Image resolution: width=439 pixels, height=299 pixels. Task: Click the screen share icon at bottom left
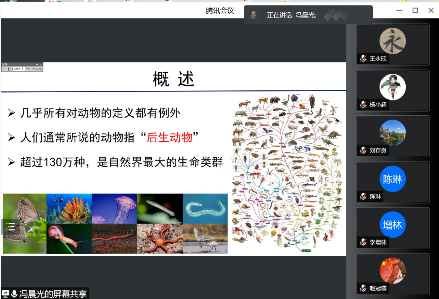5,294
